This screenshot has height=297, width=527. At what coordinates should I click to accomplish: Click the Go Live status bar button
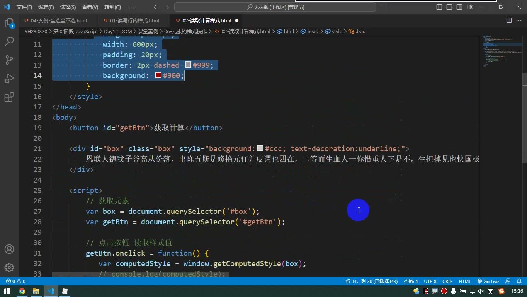(488, 282)
